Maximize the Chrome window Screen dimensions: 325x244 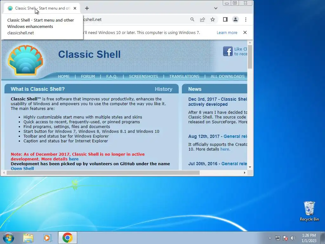pyautogui.click(x=235, y=3)
